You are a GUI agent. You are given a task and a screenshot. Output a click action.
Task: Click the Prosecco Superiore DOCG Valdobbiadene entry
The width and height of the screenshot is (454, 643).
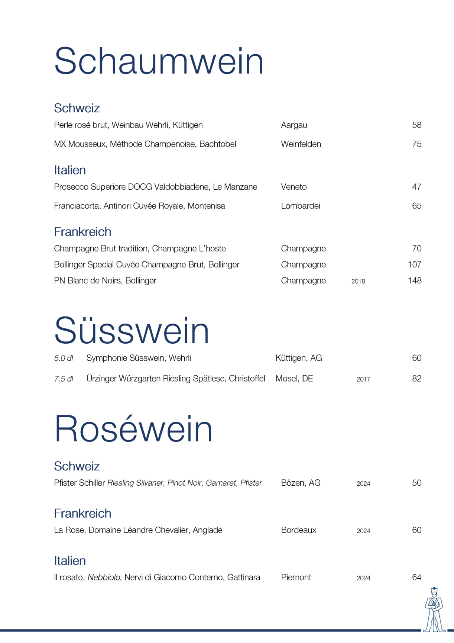[155, 187]
